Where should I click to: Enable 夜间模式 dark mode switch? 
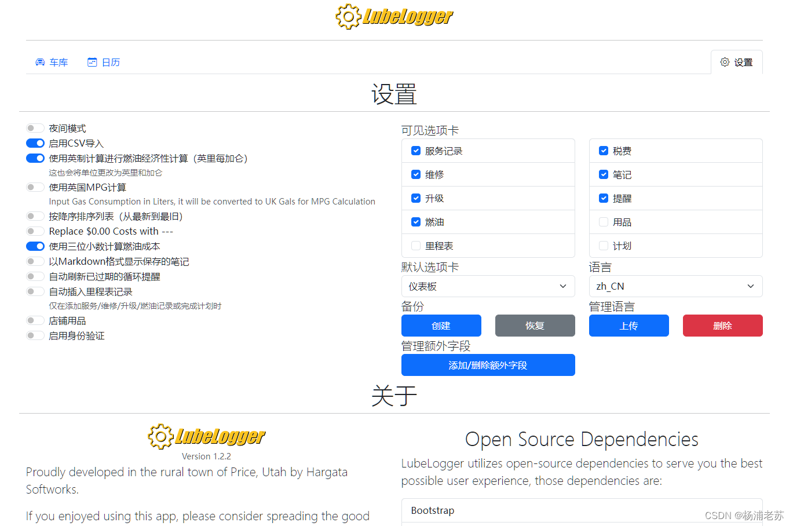click(x=35, y=128)
